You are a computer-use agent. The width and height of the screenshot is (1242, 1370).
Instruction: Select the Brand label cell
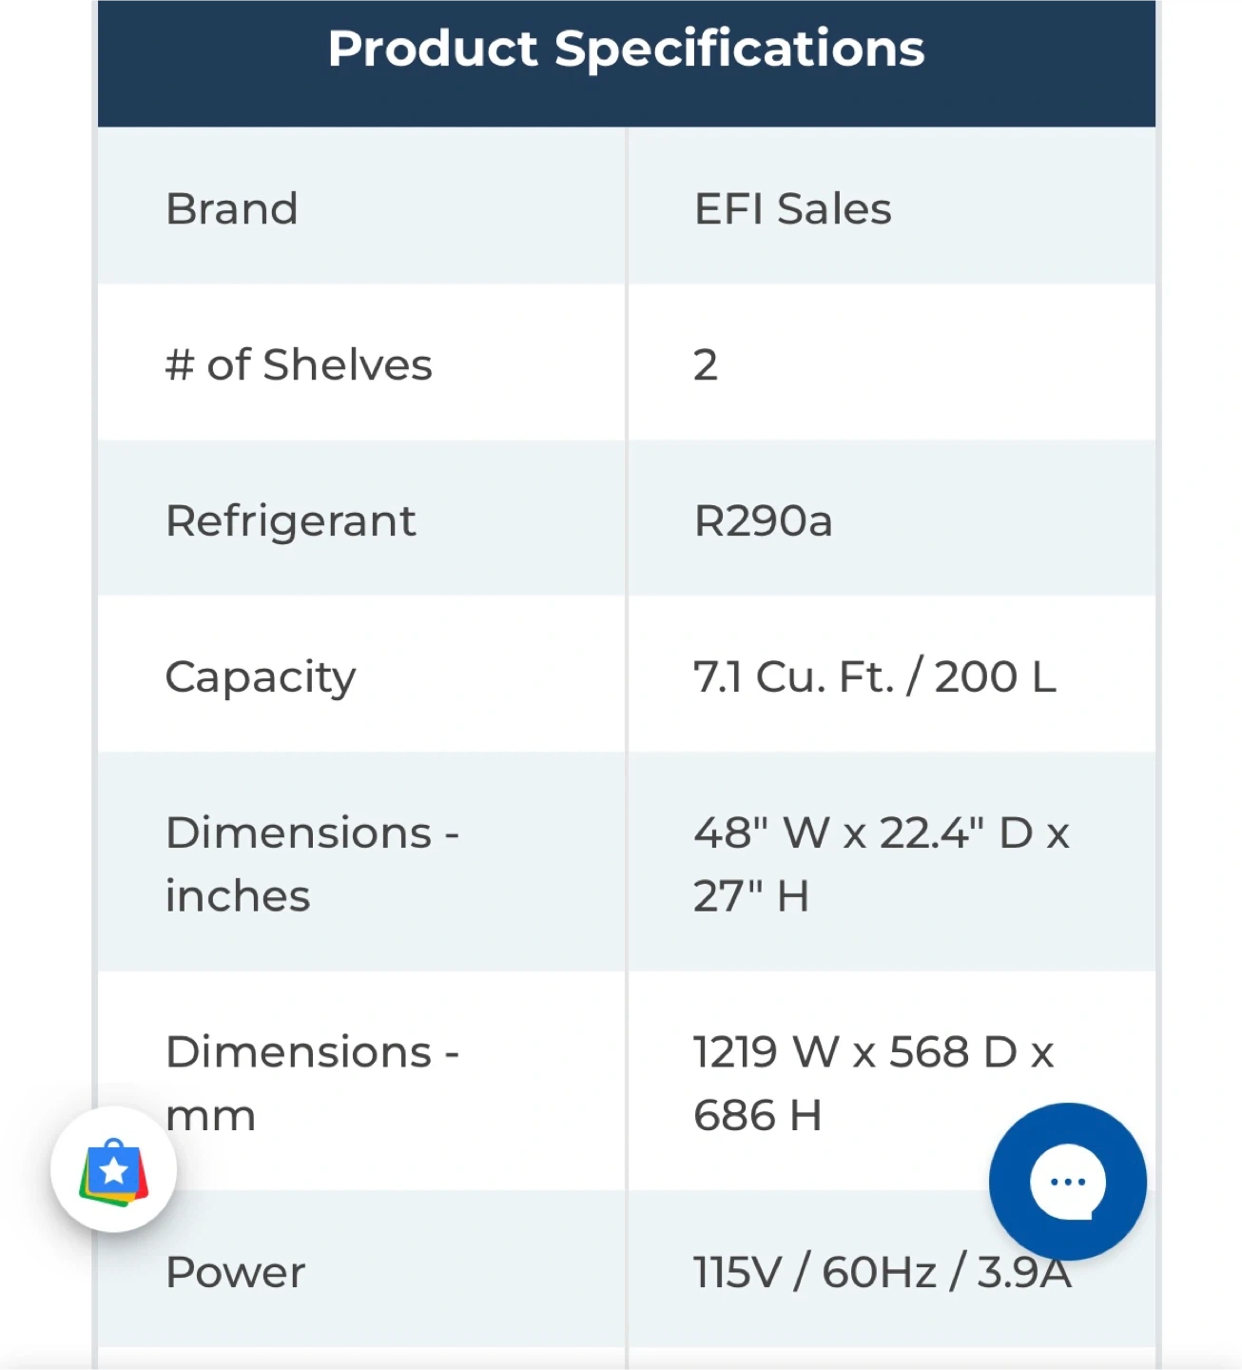click(x=232, y=209)
